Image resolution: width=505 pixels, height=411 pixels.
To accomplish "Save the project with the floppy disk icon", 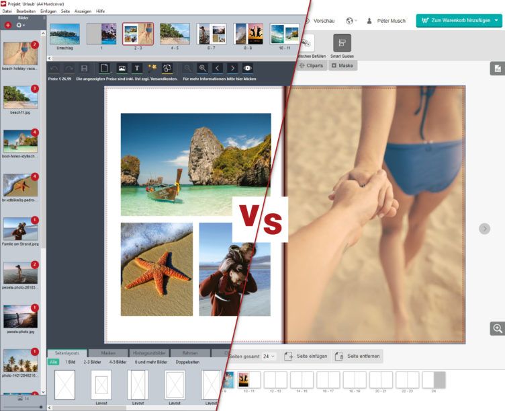I will click(84, 68).
